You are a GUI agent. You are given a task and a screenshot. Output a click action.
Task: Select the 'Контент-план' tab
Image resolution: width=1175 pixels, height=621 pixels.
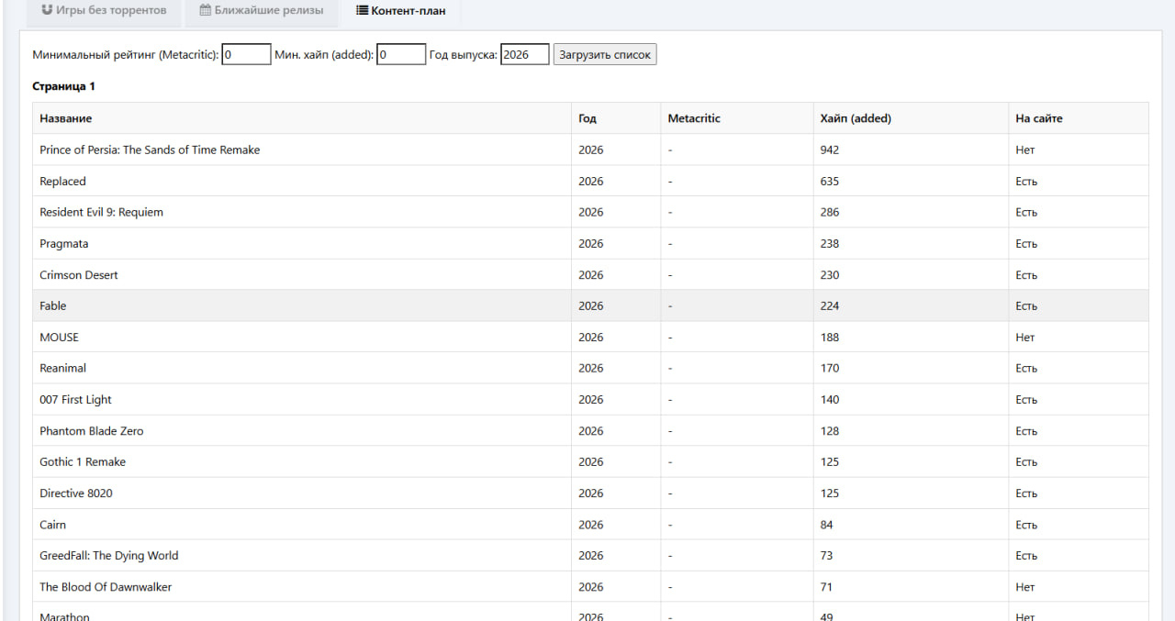click(400, 11)
